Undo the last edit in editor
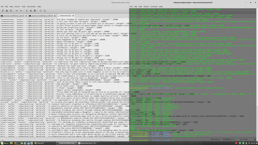 17,11
